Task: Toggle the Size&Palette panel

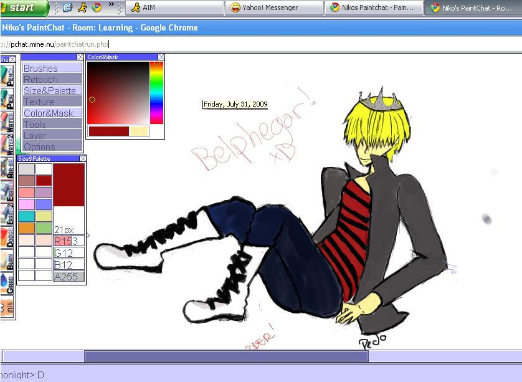Action: (x=52, y=90)
